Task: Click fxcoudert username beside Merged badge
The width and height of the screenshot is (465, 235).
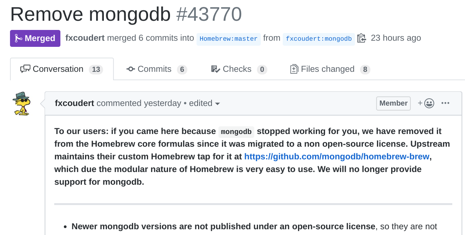Action: point(85,38)
